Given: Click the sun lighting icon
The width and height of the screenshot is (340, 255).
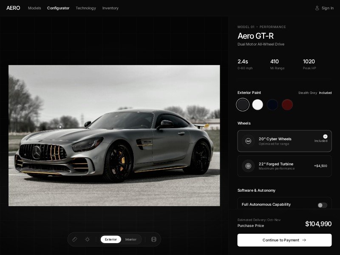Looking at the screenshot, I should [x=88, y=239].
